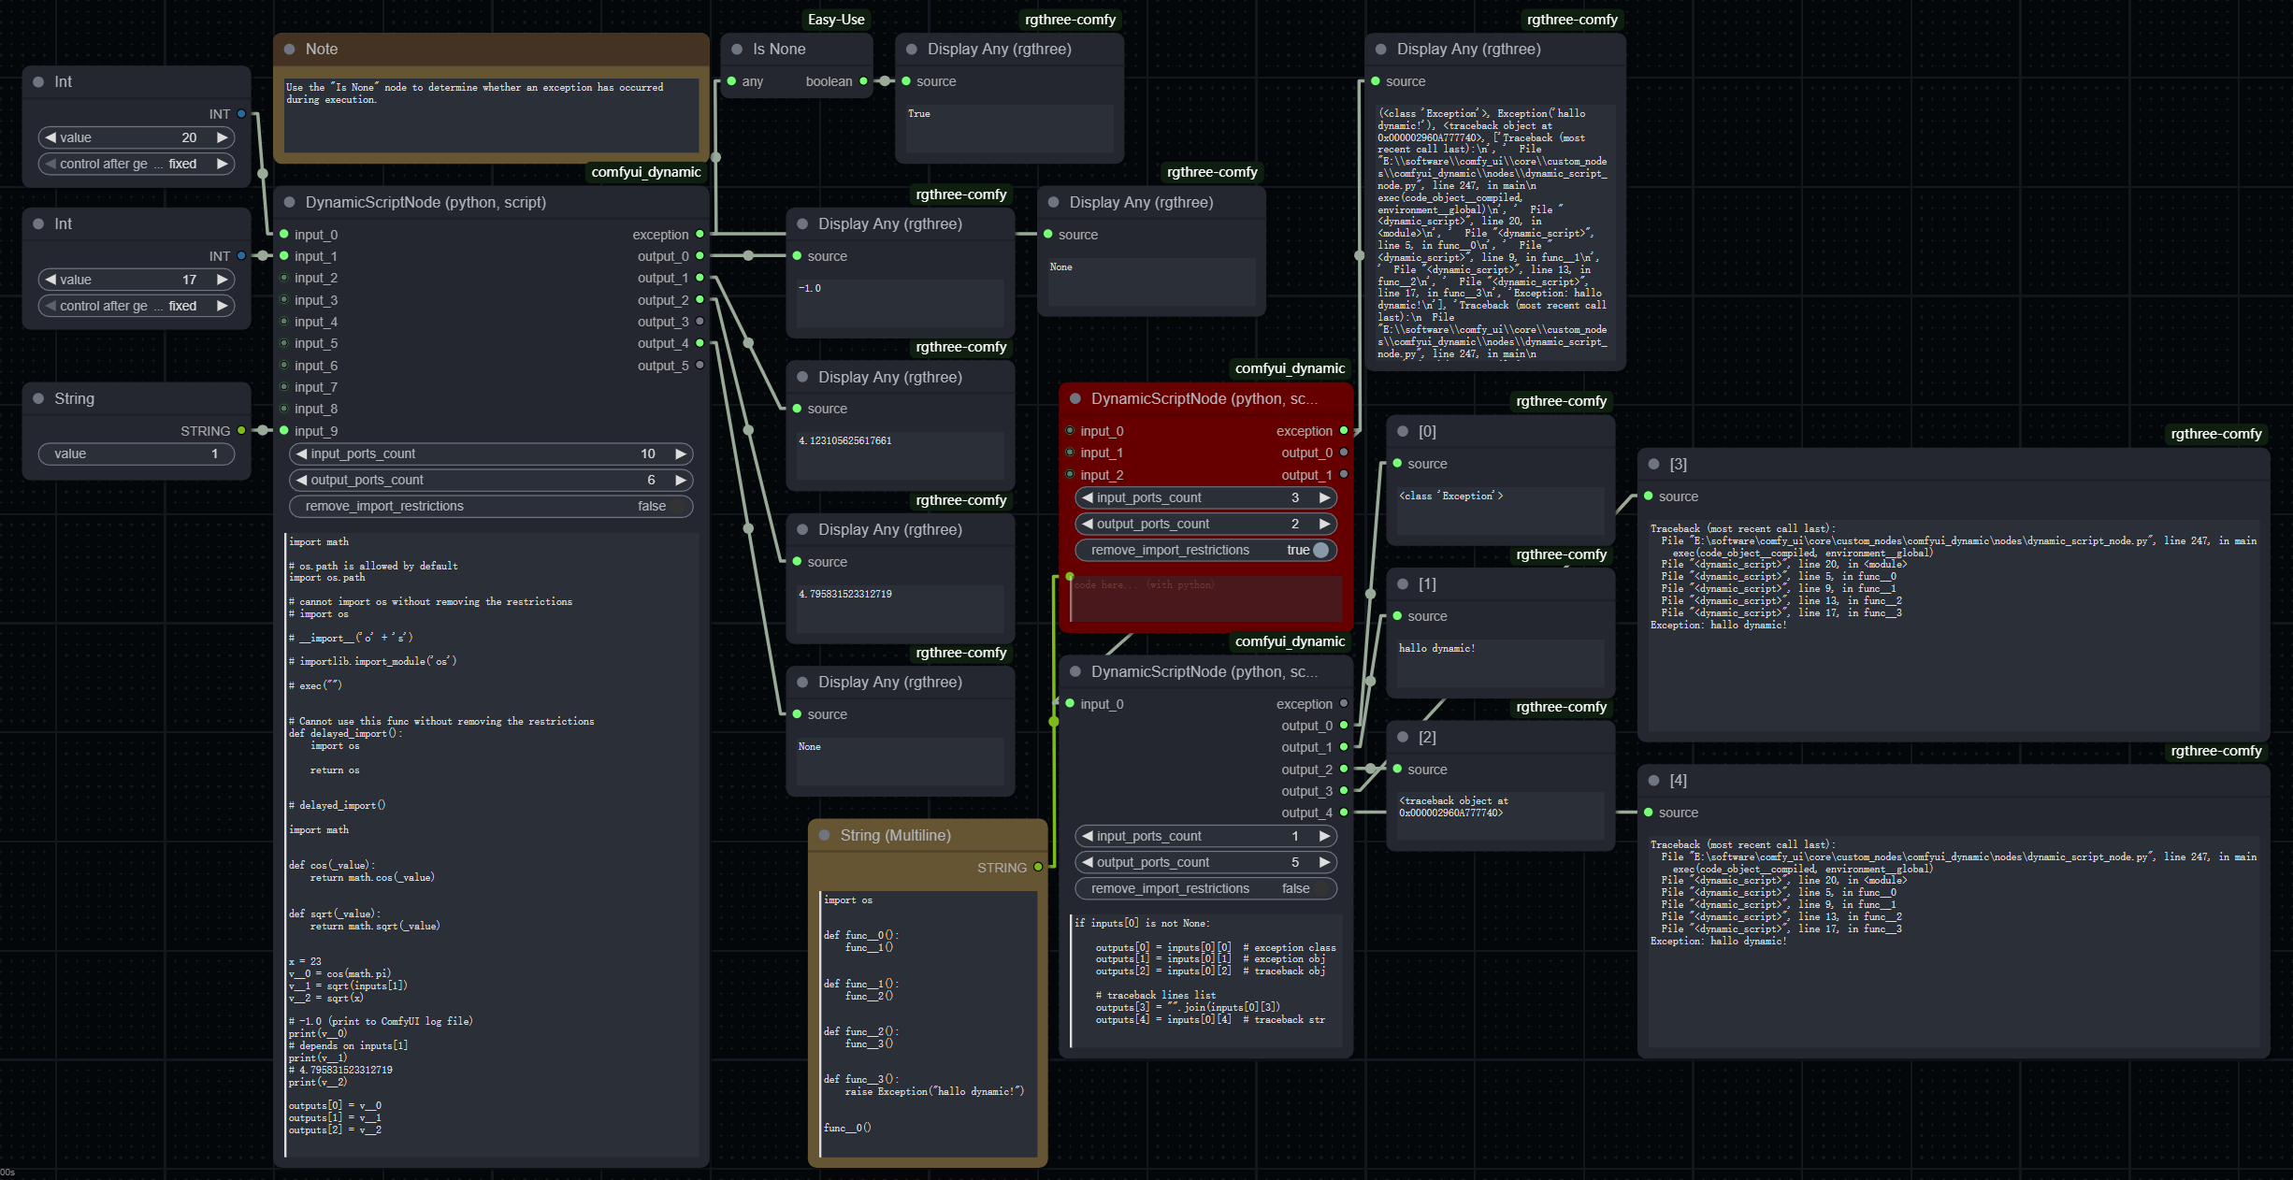
Task: Click the input_5 port of the DynamicScriptNode
Action: coord(284,343)
